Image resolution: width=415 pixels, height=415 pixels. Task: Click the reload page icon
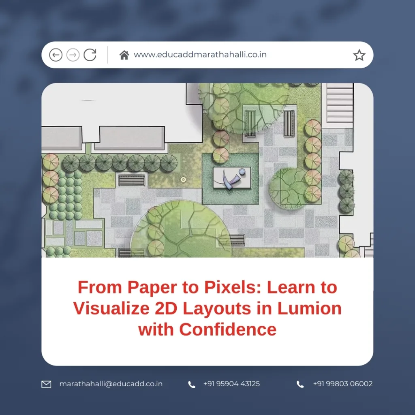point(90,55)
